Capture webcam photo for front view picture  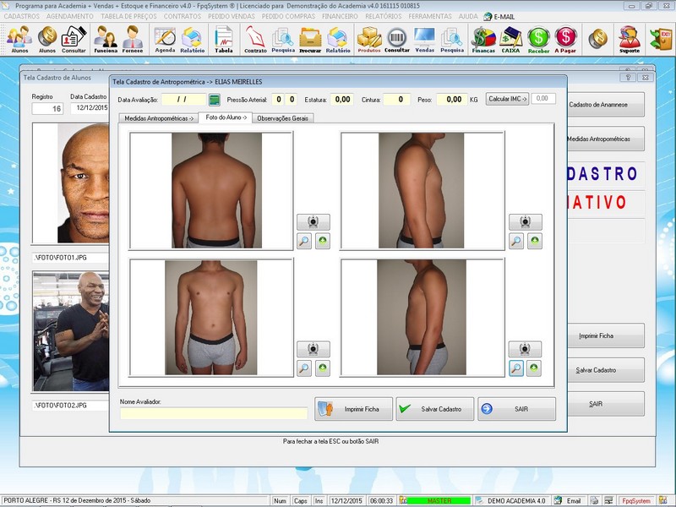click(313, 349)
